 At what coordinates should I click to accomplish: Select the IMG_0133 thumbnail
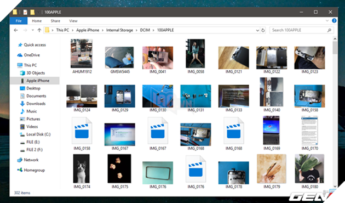pyautogui.click(x=234, y=96)
